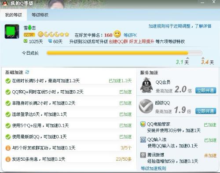Click the 已加速1.3天 status text
This screenshot has width=220, height=173.
click(120, 81)
